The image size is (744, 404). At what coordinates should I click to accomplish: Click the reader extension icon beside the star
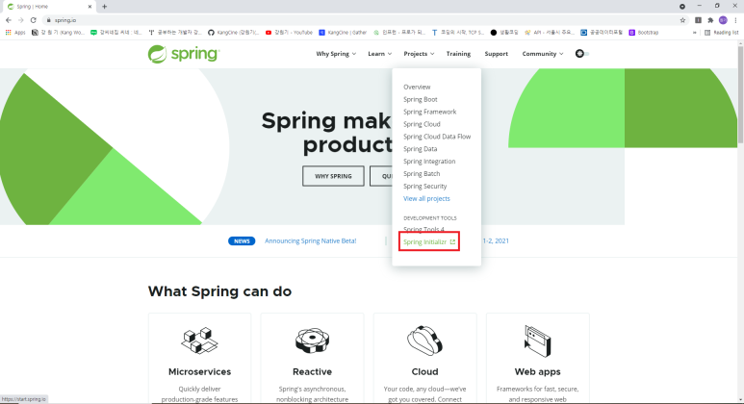(x=698, y=20)
